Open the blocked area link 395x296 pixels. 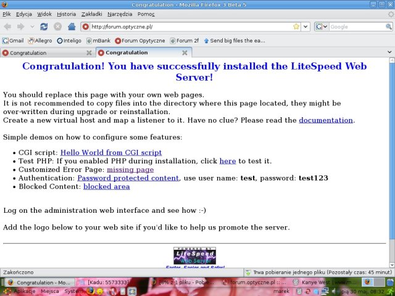(107, 187)
